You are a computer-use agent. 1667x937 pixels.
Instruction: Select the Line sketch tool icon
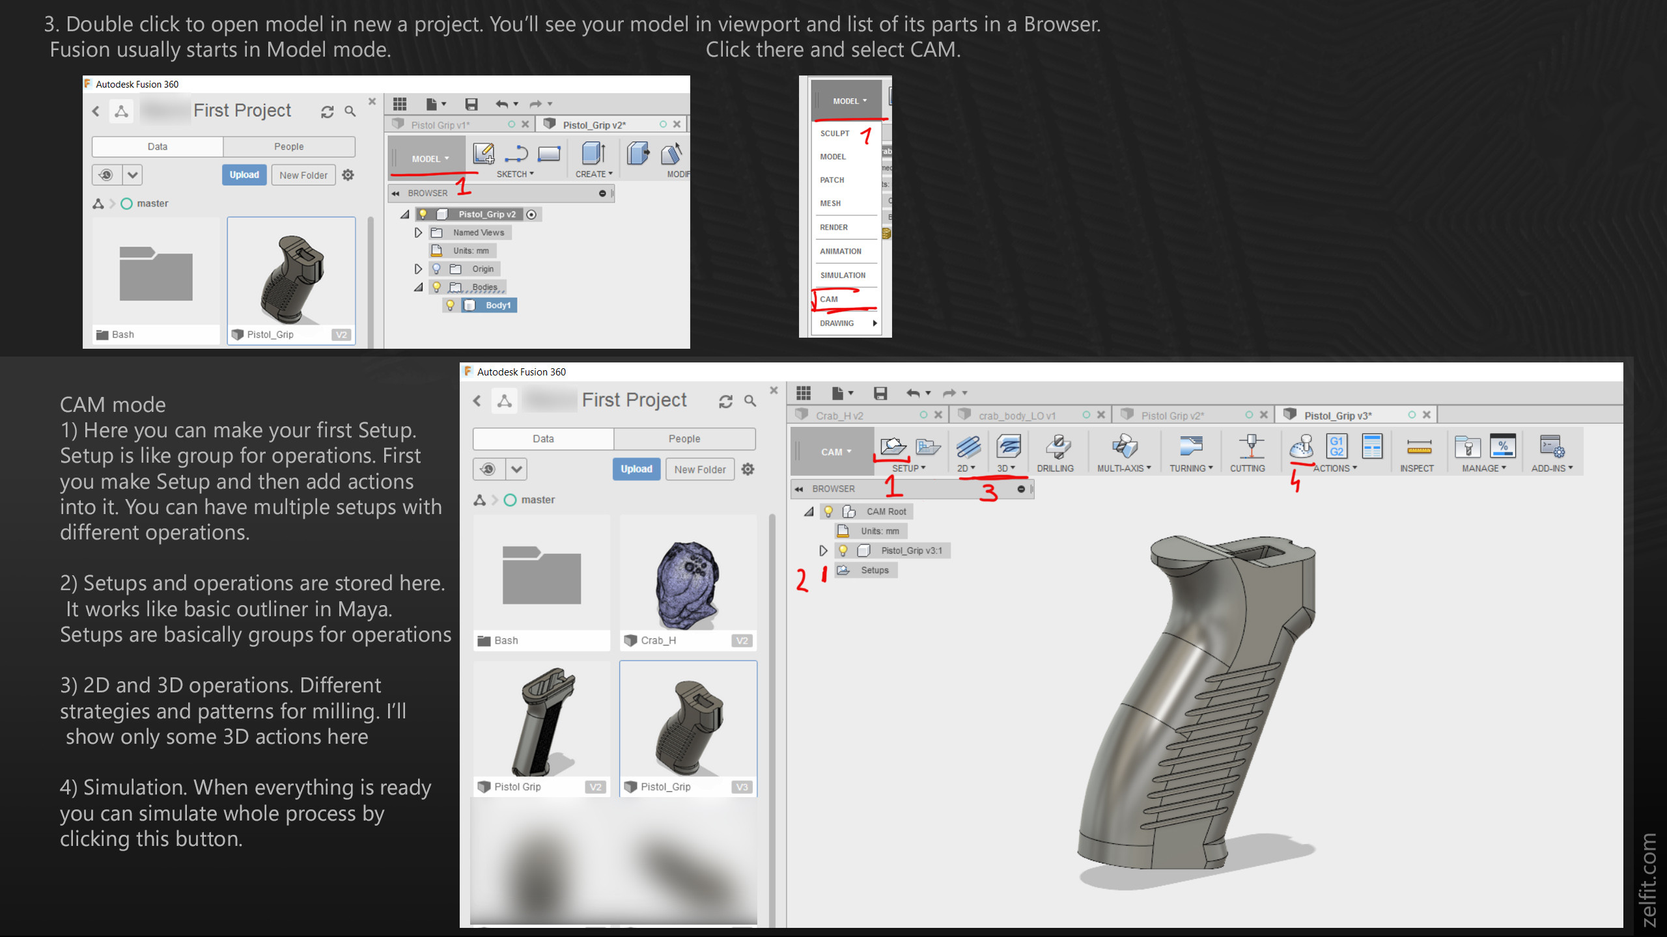point(516,154)
